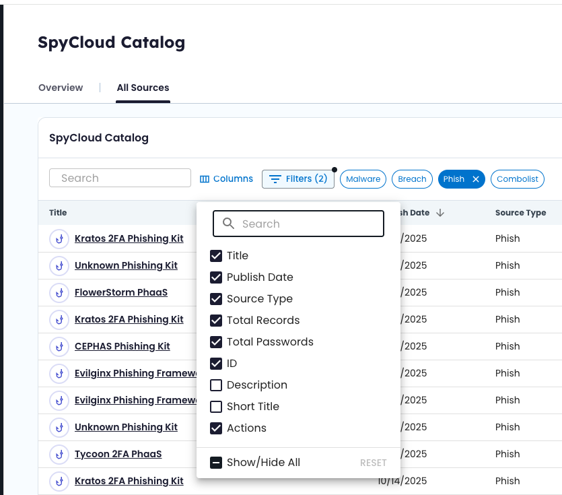Uncheck the Title column checkbox
This screenshot has height=495, width=562.
[x=216, y=256]
